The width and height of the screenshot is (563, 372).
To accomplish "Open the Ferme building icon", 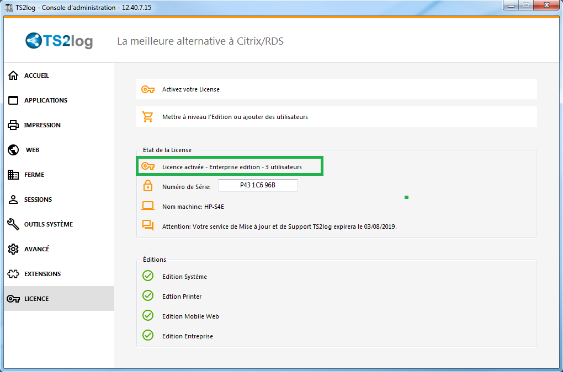I will 13,175.
